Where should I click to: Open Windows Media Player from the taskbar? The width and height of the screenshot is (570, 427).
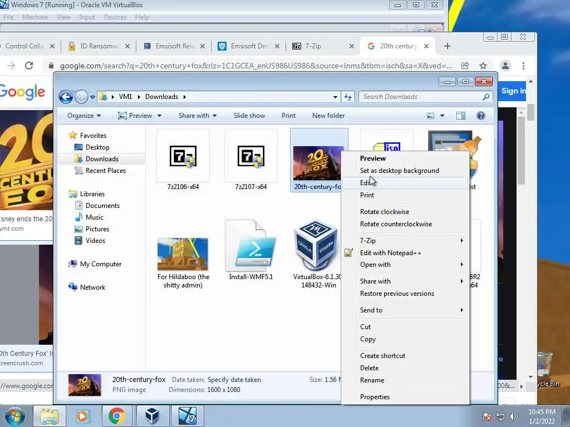click(x=82, y=416)
